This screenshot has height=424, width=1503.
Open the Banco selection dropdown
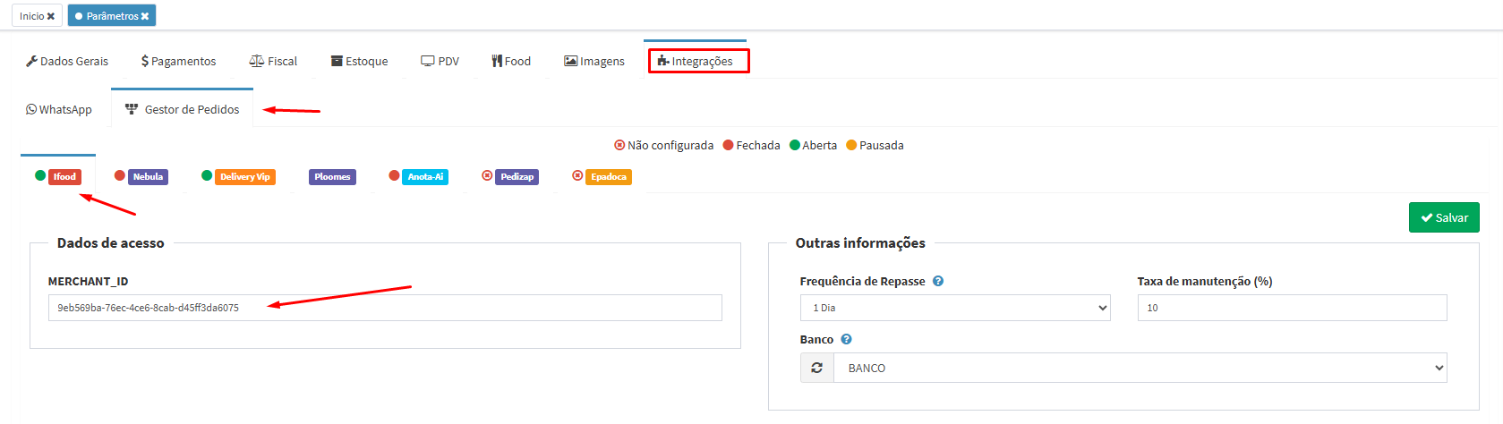click(x=1140, y=368)
